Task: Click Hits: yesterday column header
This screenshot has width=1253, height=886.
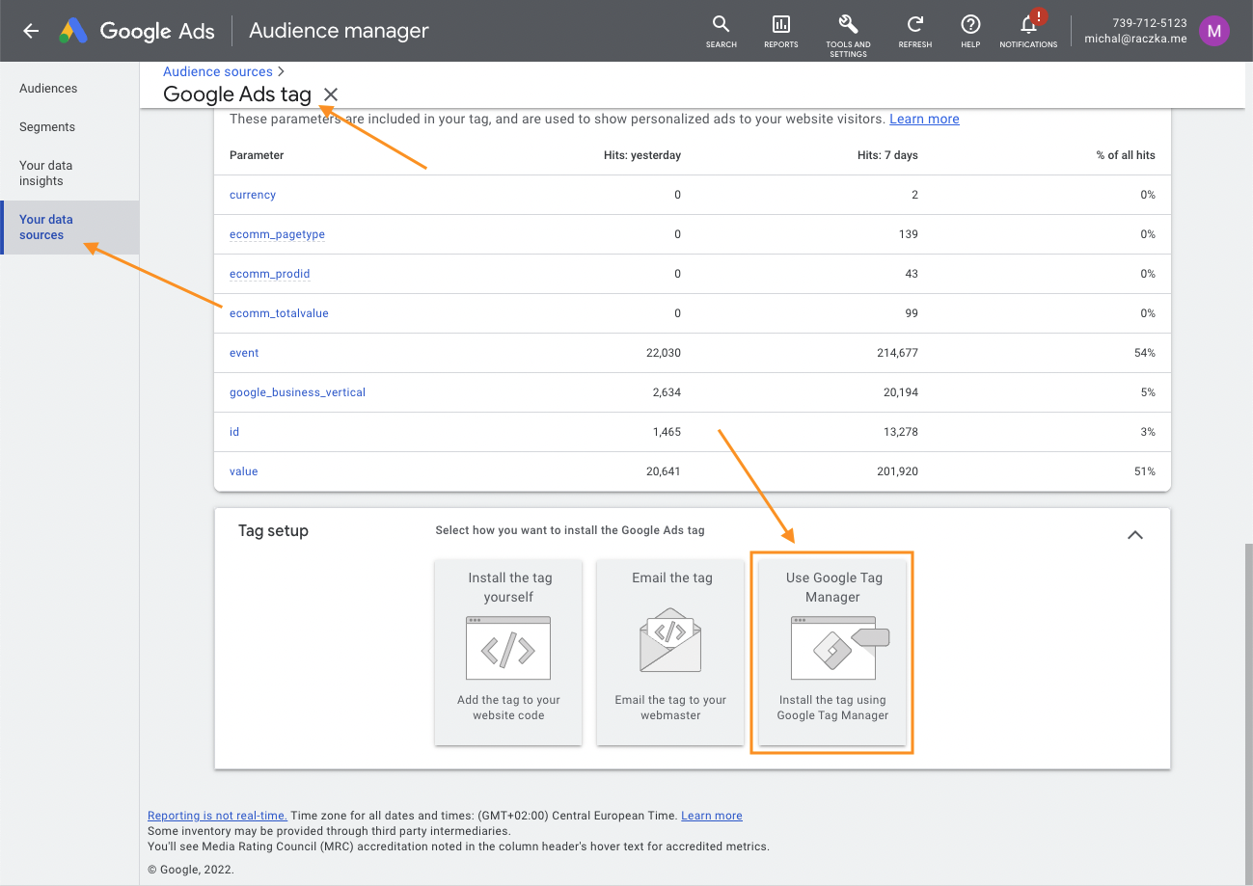Action: click(642, 155)
